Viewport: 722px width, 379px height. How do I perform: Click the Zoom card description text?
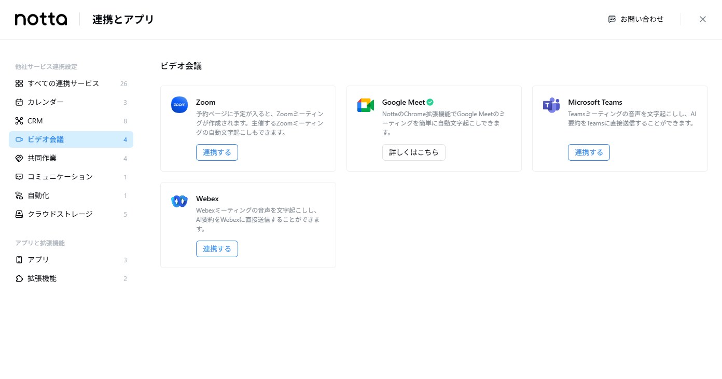pos(260,123)
